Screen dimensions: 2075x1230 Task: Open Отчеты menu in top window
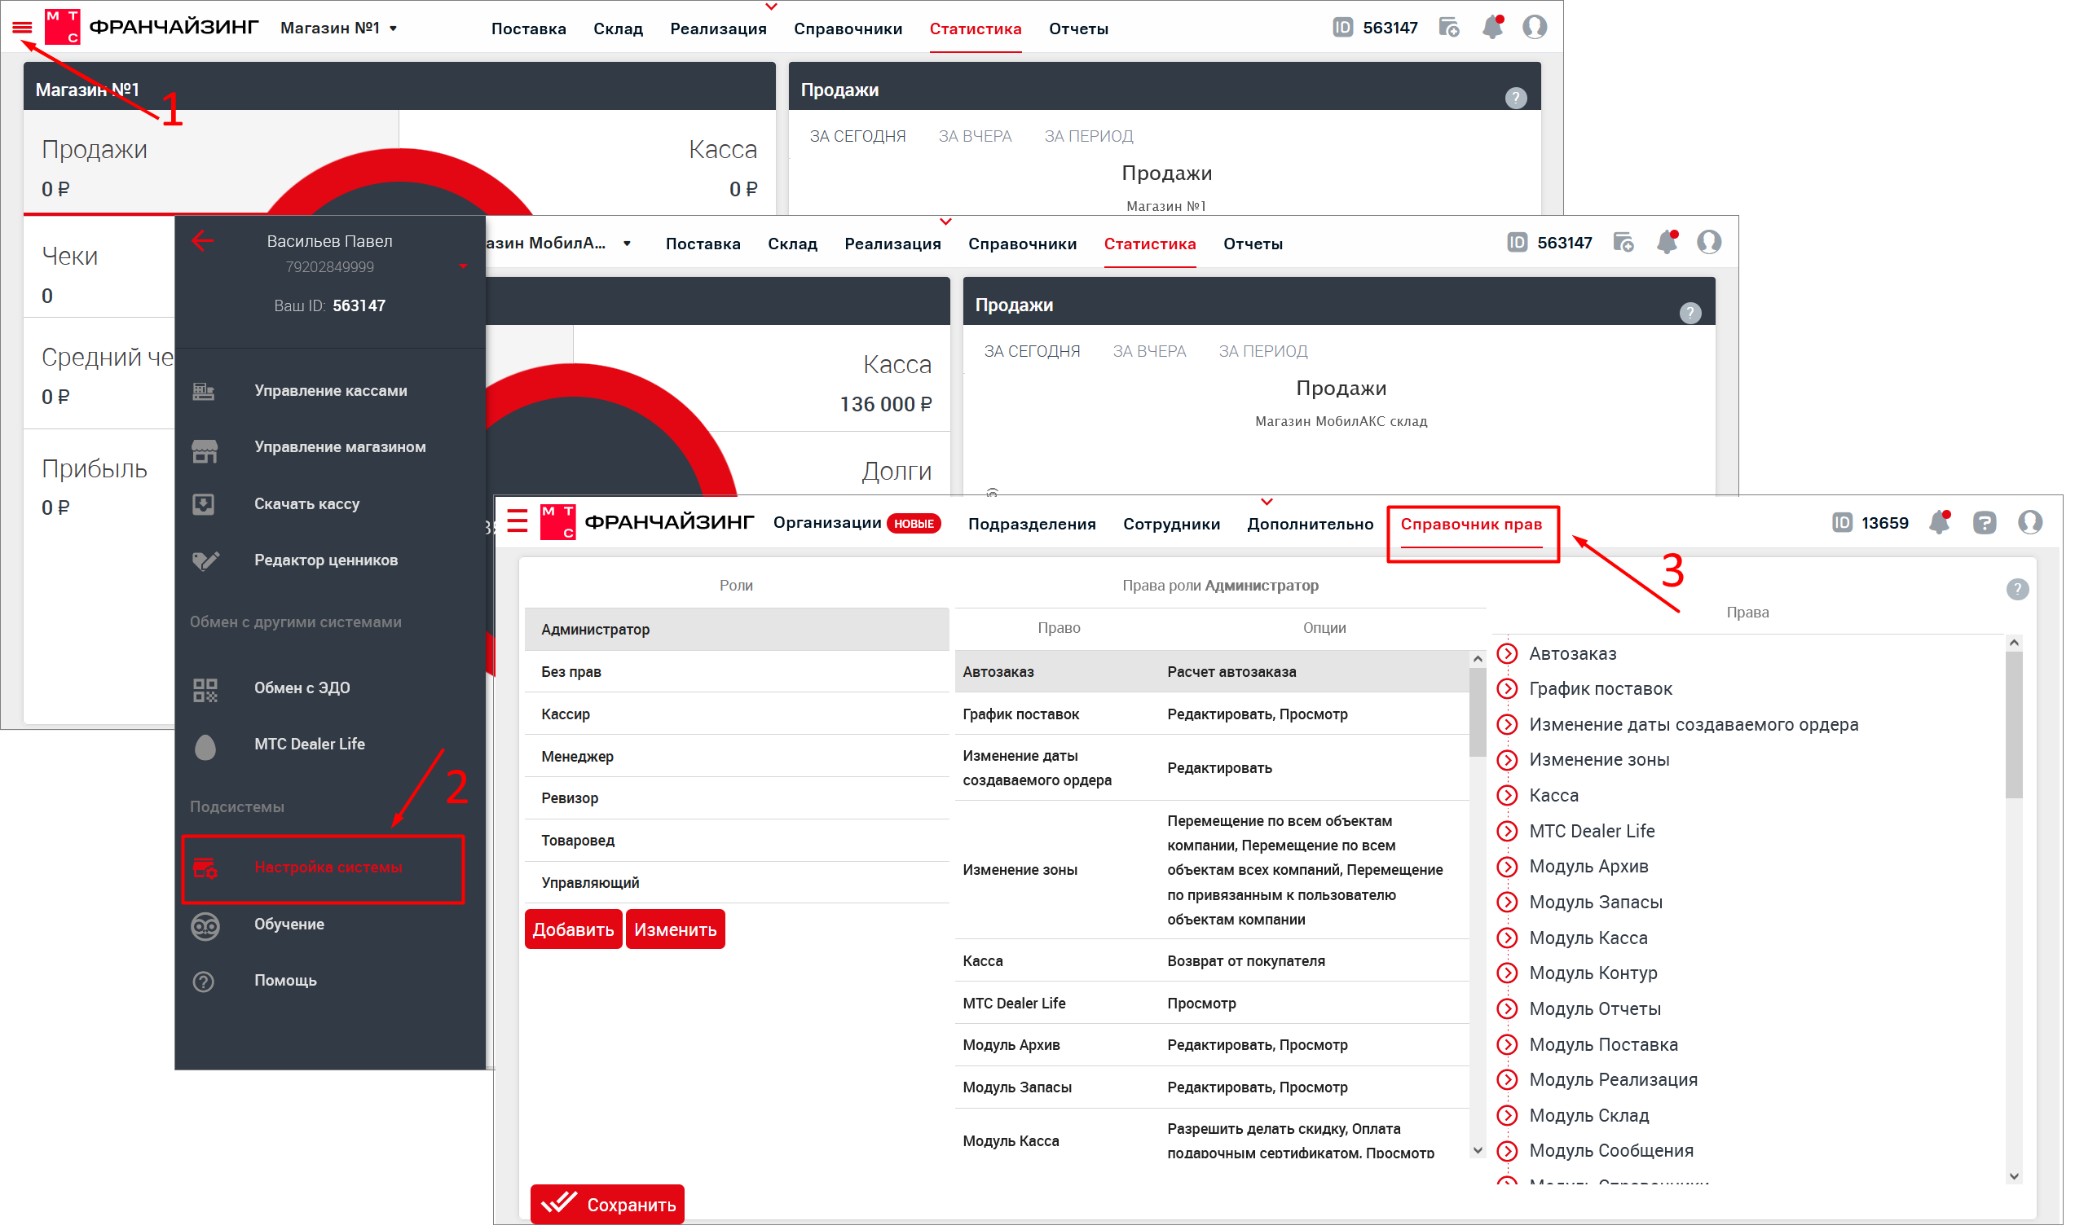click(x=1078, y=29)
